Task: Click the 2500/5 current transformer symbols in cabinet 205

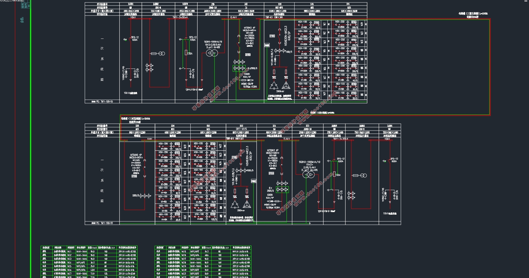Action: click(145, 196)
